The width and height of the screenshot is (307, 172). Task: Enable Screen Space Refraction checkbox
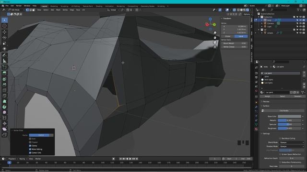[x=280, y=154]
